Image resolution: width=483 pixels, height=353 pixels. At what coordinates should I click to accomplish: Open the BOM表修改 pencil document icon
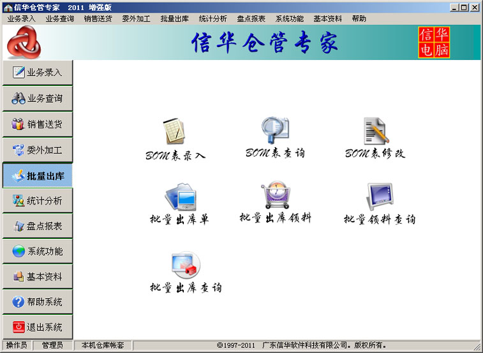point(376,131)
